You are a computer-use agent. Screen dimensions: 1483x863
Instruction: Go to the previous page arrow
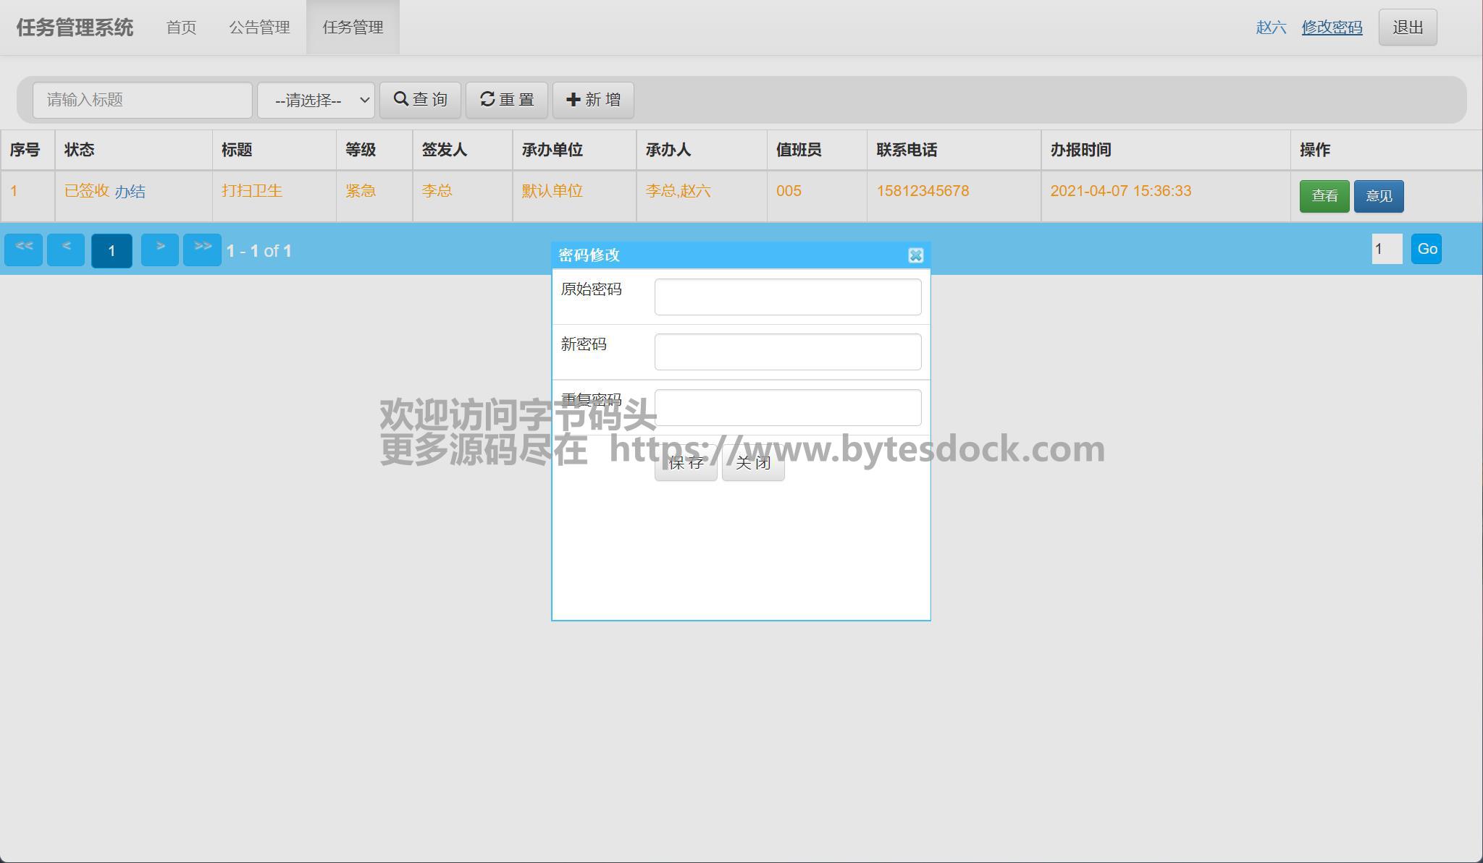point(66,250)
